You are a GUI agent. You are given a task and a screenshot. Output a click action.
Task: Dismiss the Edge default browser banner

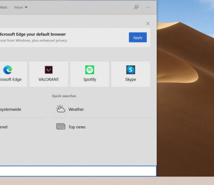tap(148, 24)
